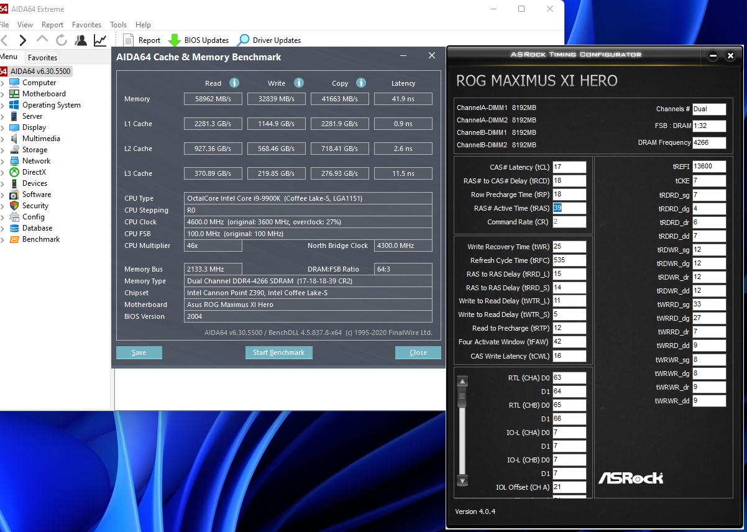Select the Config icon in the tree
Viewport: 747px width, 532px height.
14,217
